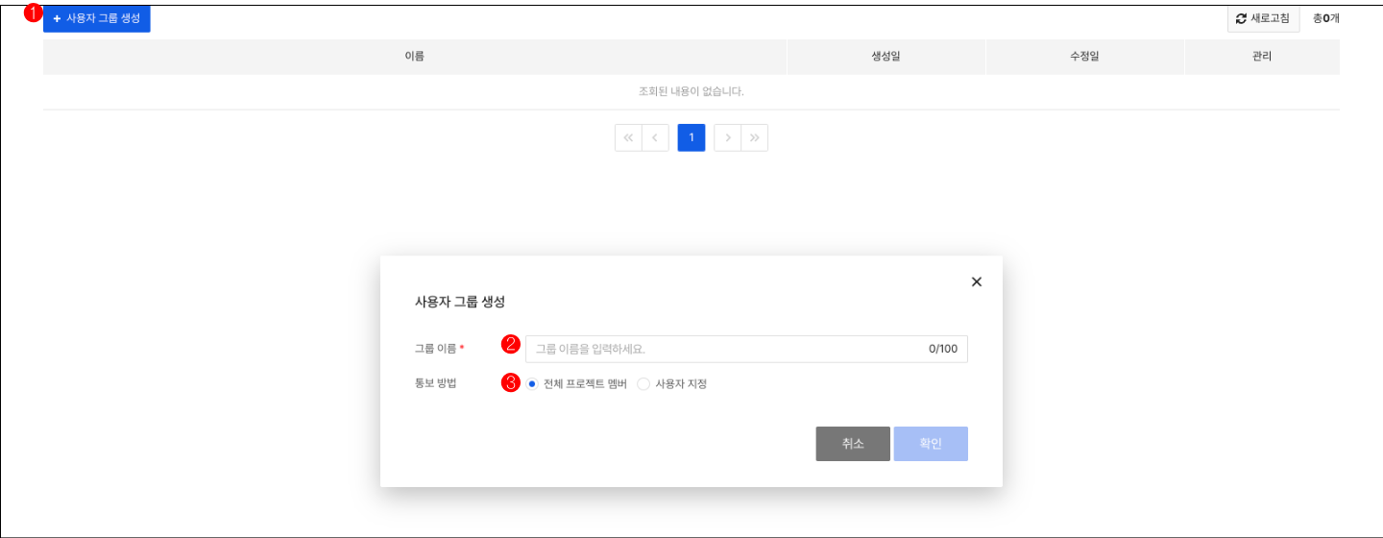Screen dimensions: 1383x538
Task: Click the 사용자 그룹 생성 button
Action: pyautogui.click(x=97, y=19)
